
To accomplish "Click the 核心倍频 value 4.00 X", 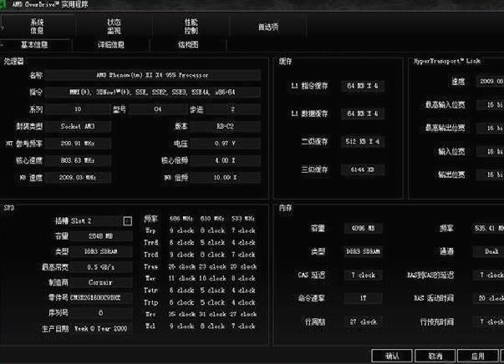I will point(225,160).
